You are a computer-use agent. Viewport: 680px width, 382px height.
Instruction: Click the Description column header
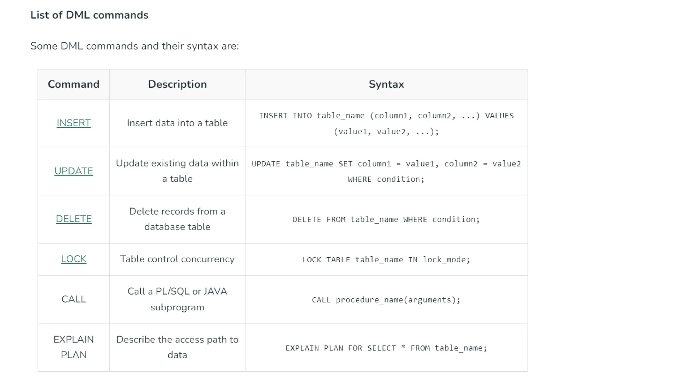[x=177, y=84]
